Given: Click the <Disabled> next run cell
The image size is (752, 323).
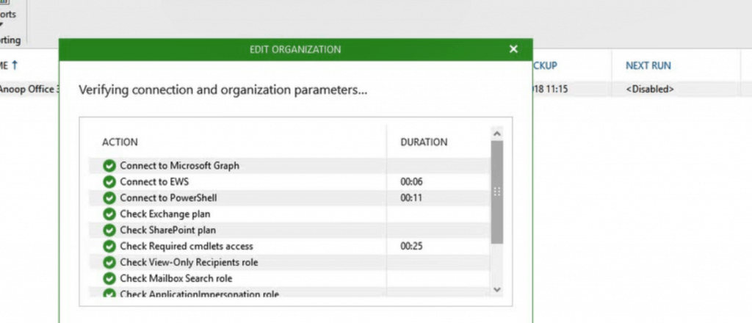Looking at the screenshot, I should [x=650, y=89].
